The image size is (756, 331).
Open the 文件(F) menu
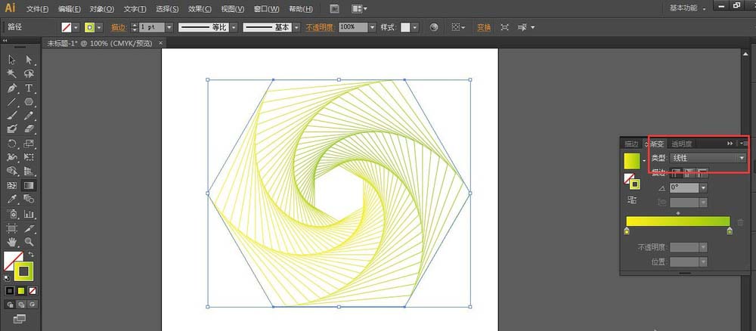click(37, 9)
